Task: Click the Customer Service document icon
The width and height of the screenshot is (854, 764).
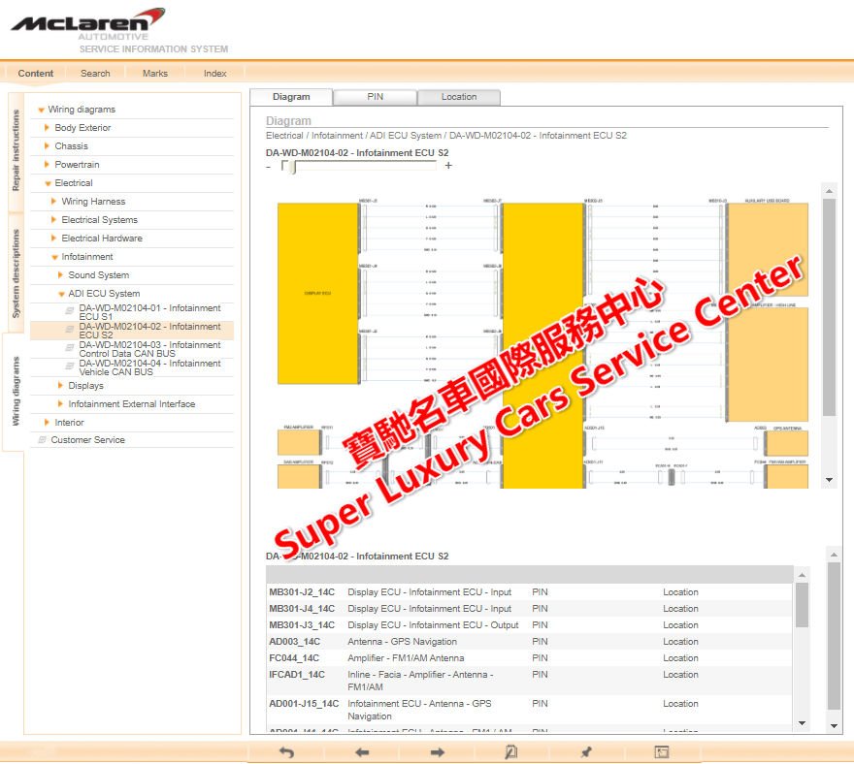Action: point(42,439)
